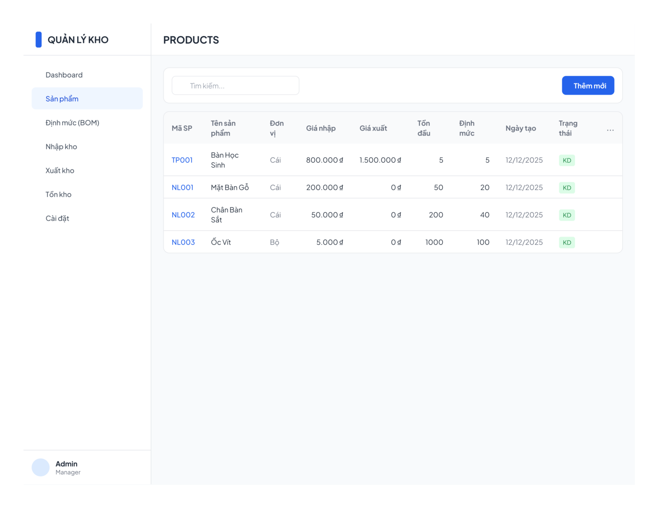Viewport: 658px width, 508px height.
Task: Open product code link NL001
Action: tap(182, 187)
